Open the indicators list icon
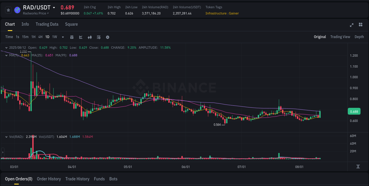This screenshot has height=186, width=369. coord(98,37)
